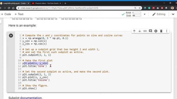Click the red extension icon

(x=153, y=8)
